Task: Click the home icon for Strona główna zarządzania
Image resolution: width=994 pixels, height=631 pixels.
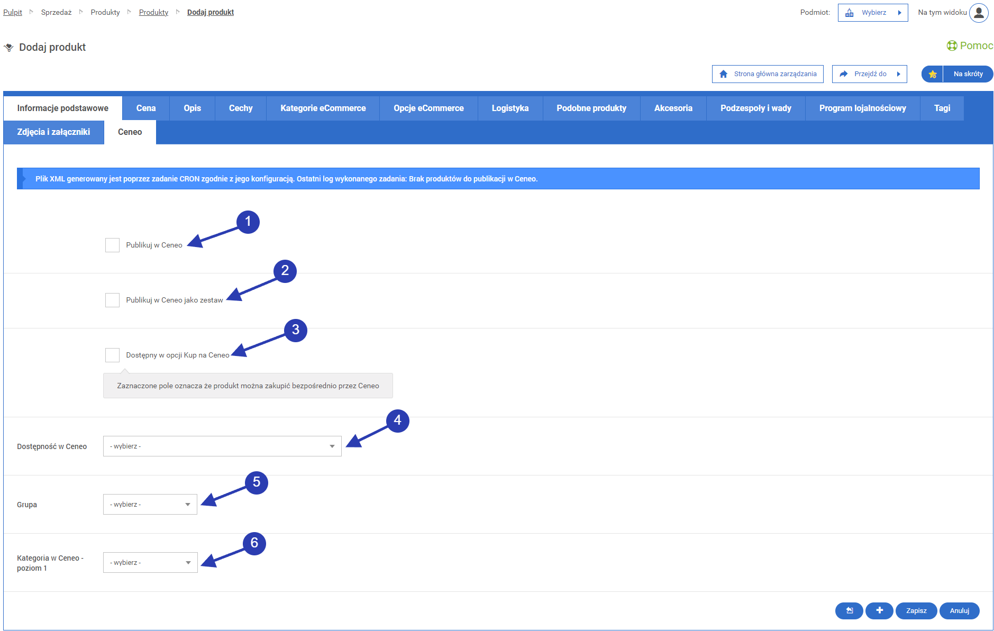Action: tap(723, 74)
